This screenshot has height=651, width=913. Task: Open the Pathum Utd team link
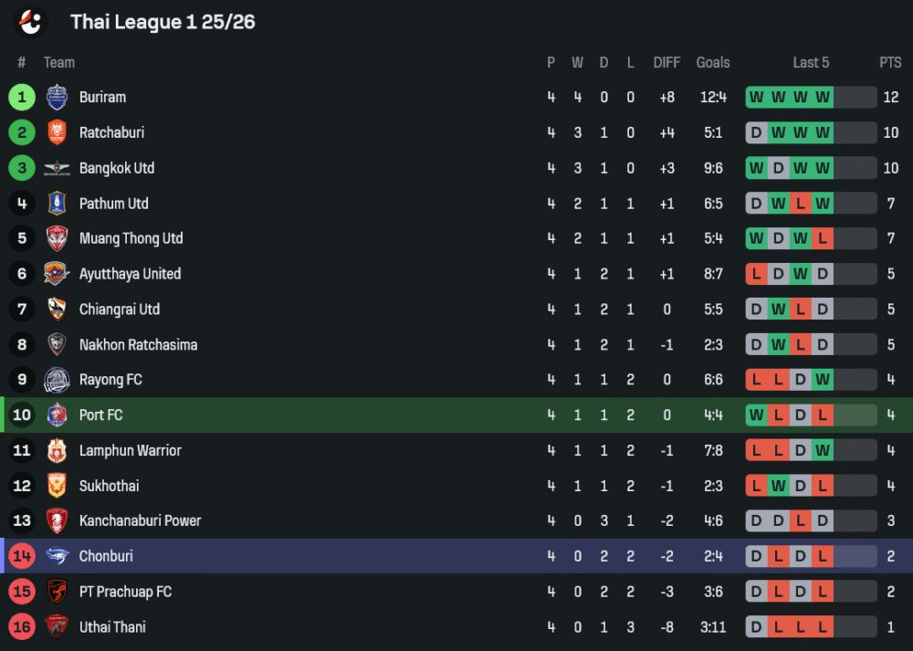tap(113, 204)
